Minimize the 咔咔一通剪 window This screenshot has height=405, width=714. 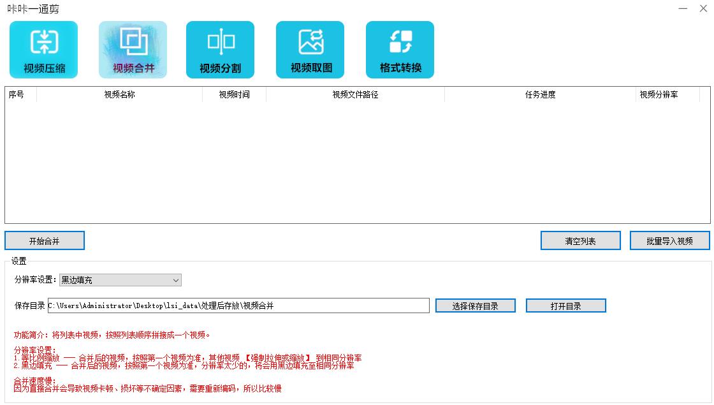pyautogui.click(x=682, y=8)
